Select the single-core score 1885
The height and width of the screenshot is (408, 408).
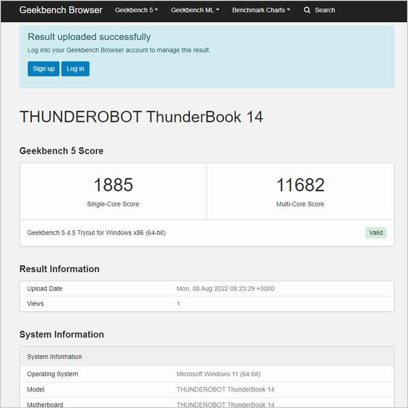113,185
